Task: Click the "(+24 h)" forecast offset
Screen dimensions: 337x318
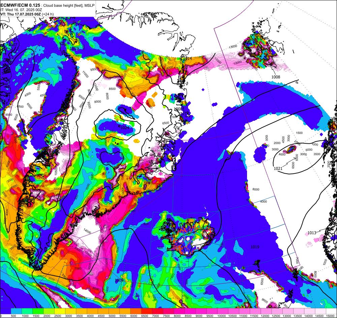Action: tap(48, 14)
